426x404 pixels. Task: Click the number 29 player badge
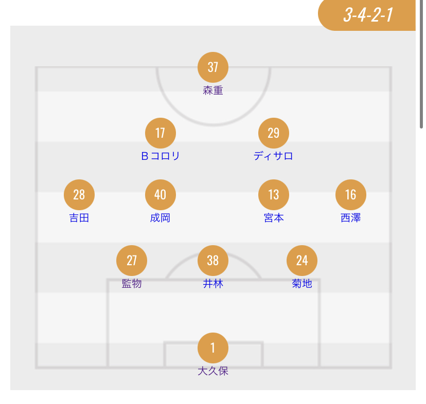(273, 133)
